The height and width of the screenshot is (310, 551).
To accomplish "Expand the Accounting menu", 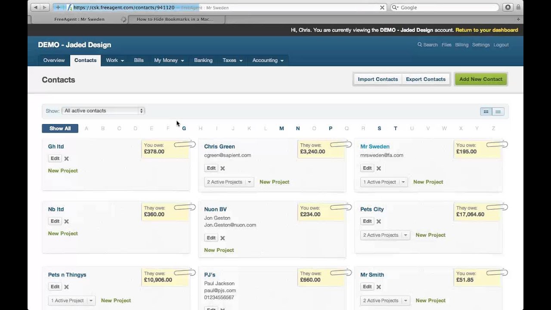I will click(268, 60).
